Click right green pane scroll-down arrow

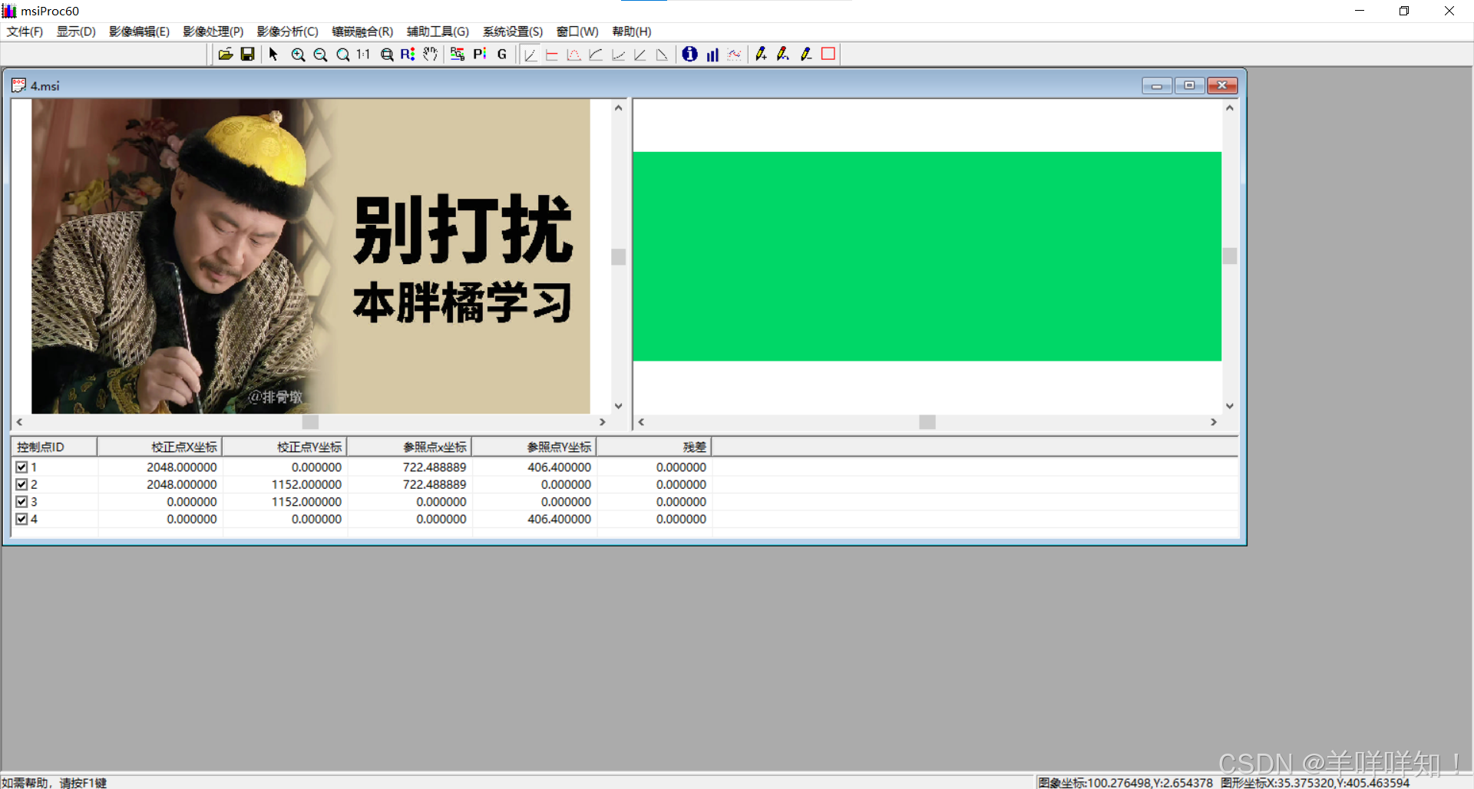point(1230,406)
